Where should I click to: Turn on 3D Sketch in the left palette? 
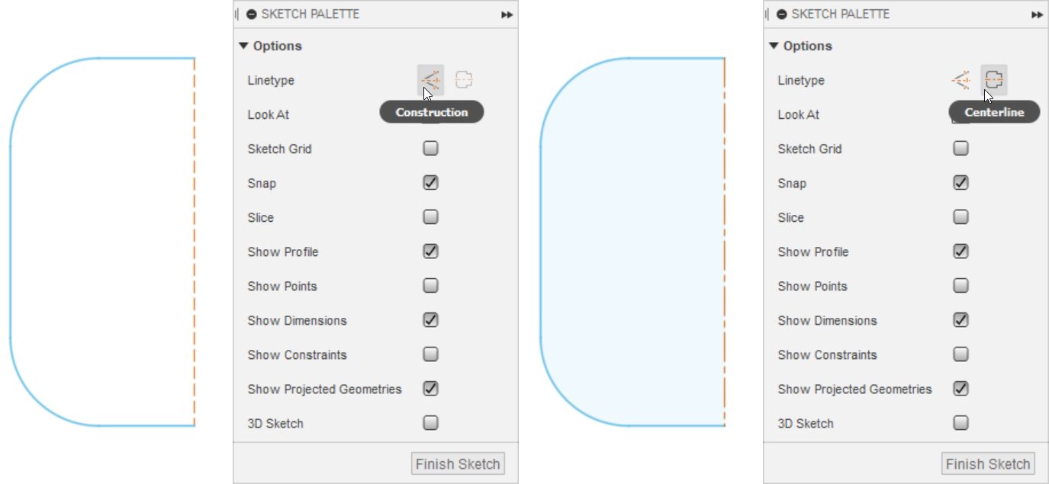pyautogui.click(x=430, y=423)
